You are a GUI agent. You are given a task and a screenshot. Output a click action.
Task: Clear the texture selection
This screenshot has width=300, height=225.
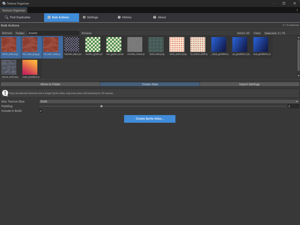click(257, 33)
